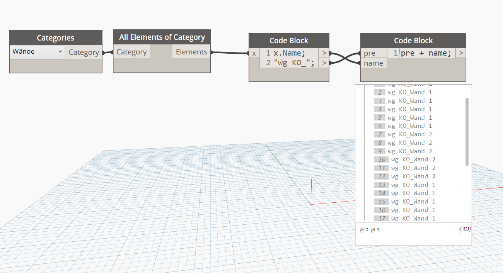Image resolution: width=503 pixels, height=273 pixels.
Task: Click the Elements output port
Action: pos(191,51)
